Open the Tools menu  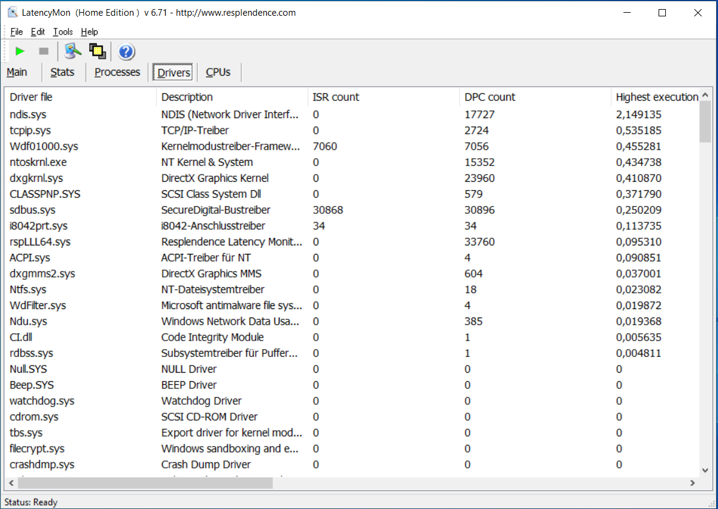pyautogui.click(x=62, y=32)
